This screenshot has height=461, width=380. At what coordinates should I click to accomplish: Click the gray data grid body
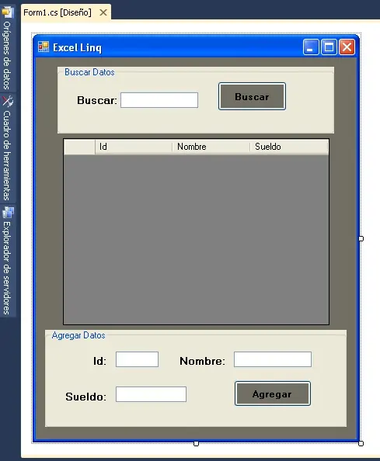click(x=196, y=239)
